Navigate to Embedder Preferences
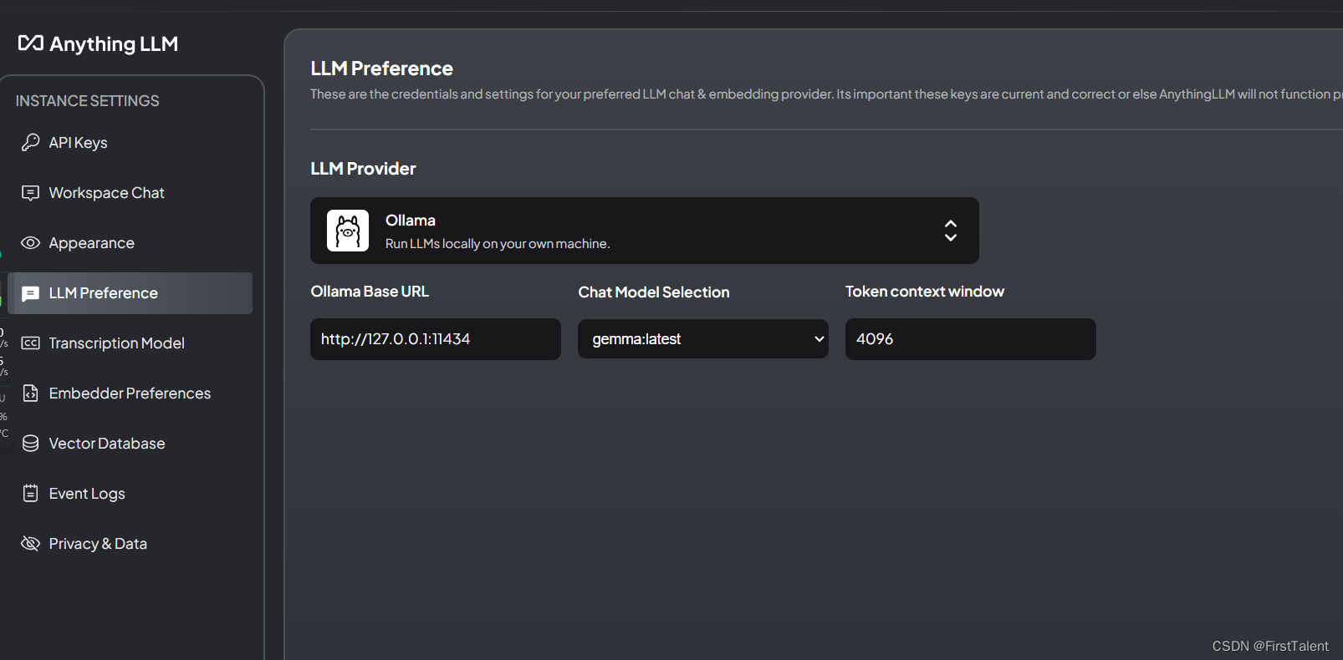This screenshot has width=1343, height=660. [x=130, y=393]
